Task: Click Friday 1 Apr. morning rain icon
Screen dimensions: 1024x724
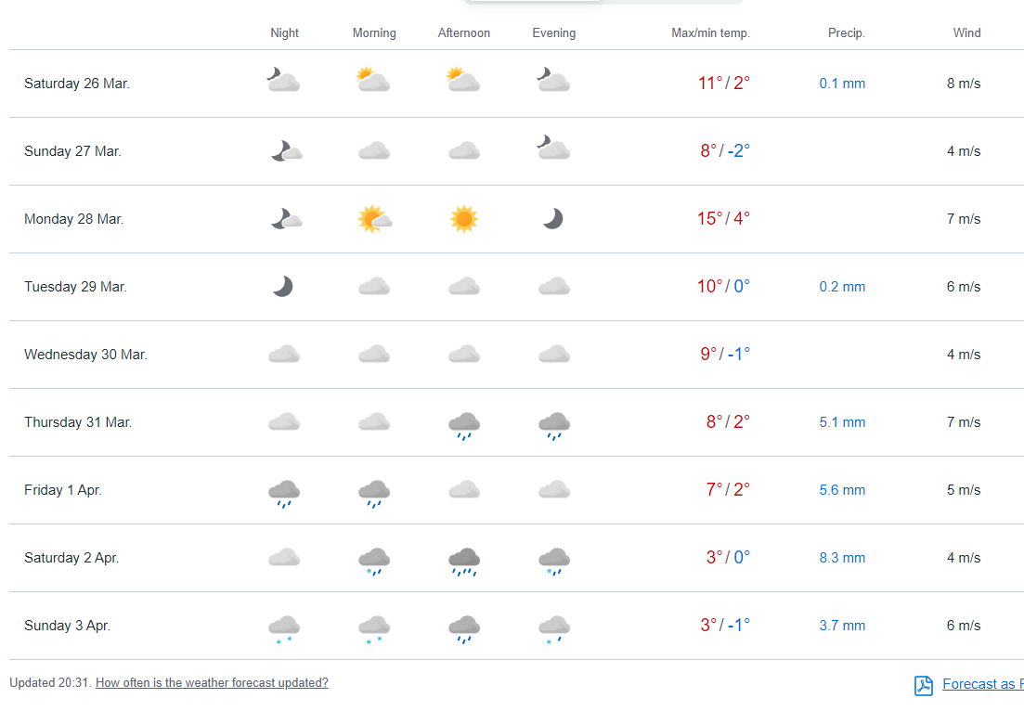Action: pyautogui.click(x=373, y=492)
